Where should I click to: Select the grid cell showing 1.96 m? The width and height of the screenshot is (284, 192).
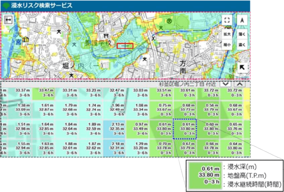point(114,110)
